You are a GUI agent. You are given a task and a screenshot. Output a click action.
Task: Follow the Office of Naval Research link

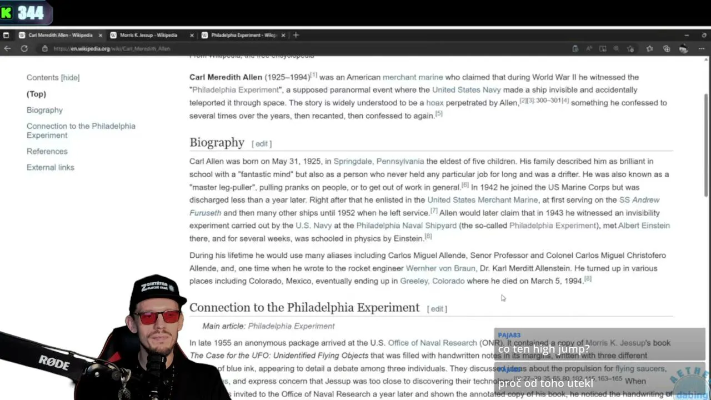tap(432, 343)
